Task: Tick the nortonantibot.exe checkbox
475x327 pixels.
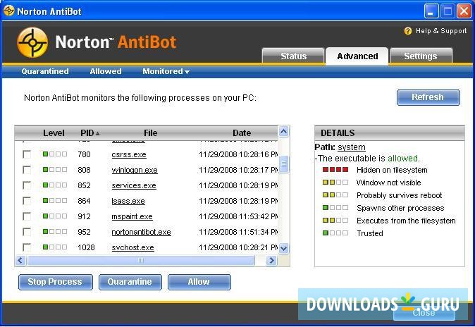Action: tap(27, 232)
